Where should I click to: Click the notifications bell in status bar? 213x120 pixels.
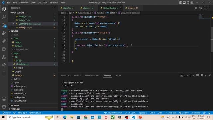(x=209, y=113)
